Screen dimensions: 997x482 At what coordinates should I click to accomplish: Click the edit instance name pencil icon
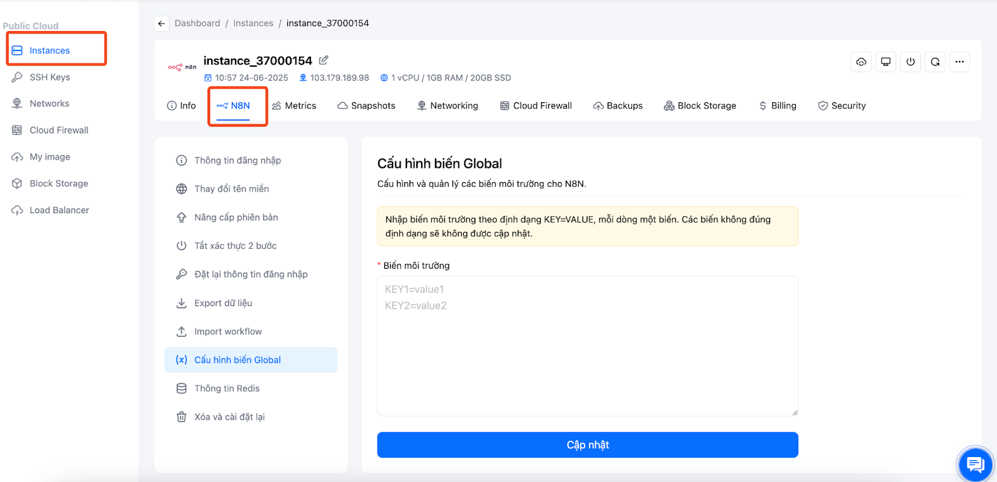coord(323,60)
